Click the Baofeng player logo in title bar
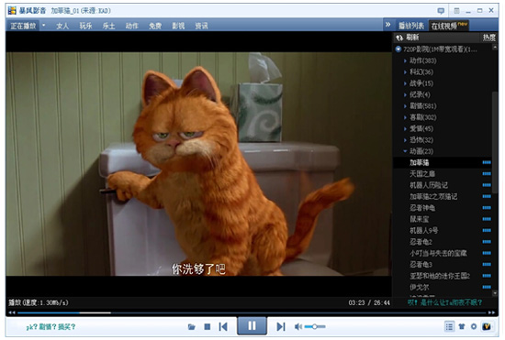 [x=12, y=11]
